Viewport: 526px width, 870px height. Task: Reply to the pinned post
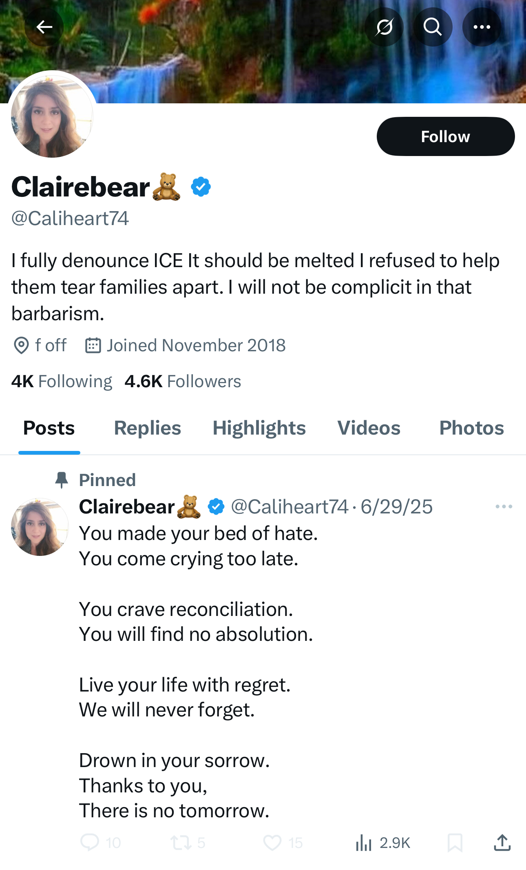click(x=90, y=842)
